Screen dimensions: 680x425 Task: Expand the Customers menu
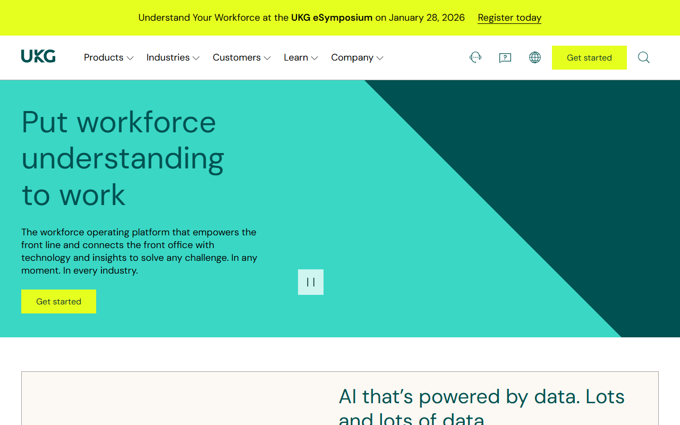(242, 57)
